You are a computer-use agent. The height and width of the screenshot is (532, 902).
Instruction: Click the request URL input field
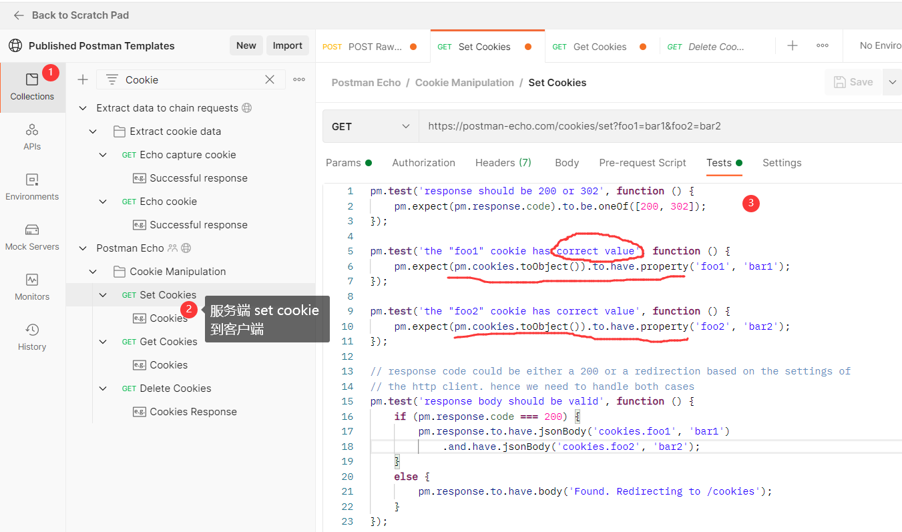pyautogui.click(x=660, y=126)
